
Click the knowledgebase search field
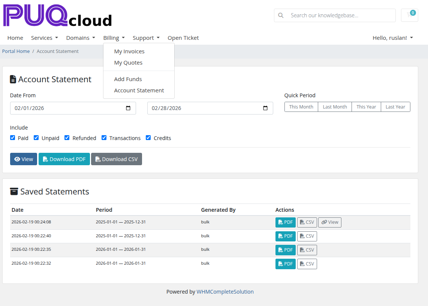339,15
